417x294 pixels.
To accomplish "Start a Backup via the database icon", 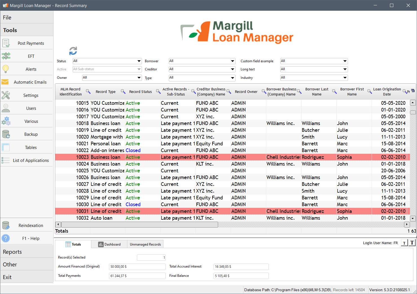I will 6,134.
